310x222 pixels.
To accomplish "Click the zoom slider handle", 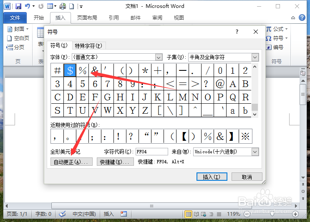I will [272, 214].
